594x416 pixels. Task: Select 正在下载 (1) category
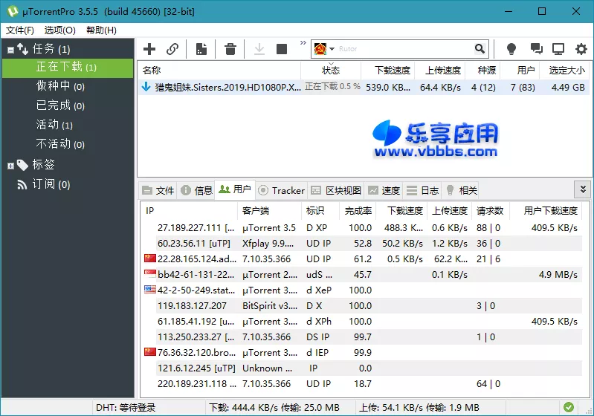pos(68,68)
